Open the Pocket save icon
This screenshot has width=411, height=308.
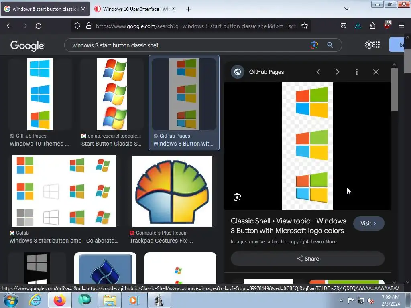click(344, 26)
